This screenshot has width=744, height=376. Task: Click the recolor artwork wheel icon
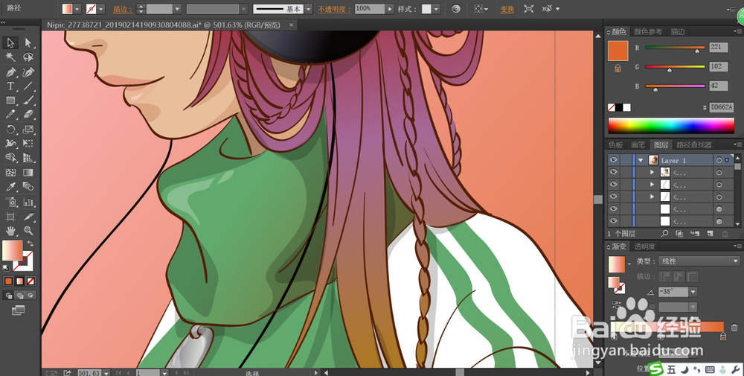tap(456, 8)
